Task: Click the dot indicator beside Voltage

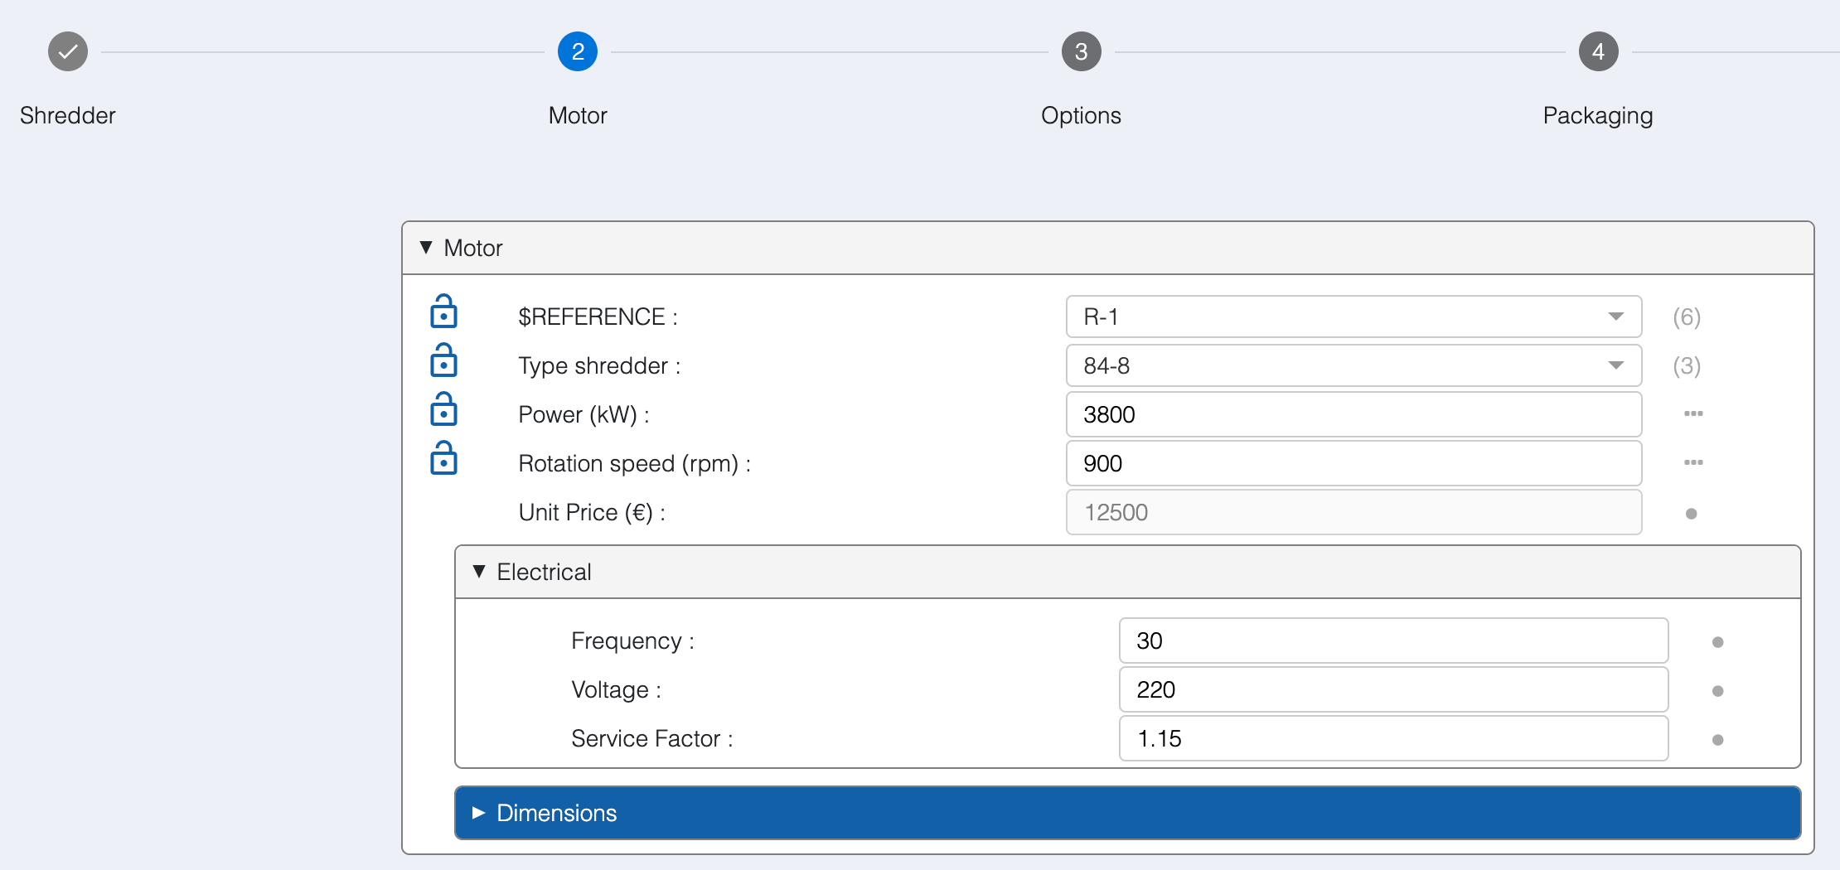Action: (1718, 689)
